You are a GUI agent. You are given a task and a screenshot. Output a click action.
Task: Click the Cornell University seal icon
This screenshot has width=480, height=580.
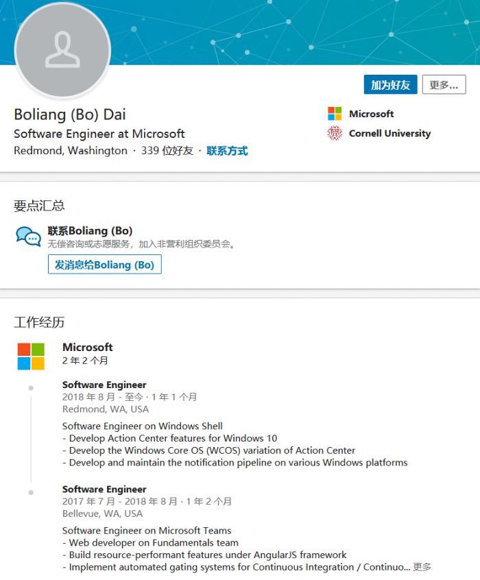[x=335, y=134]
